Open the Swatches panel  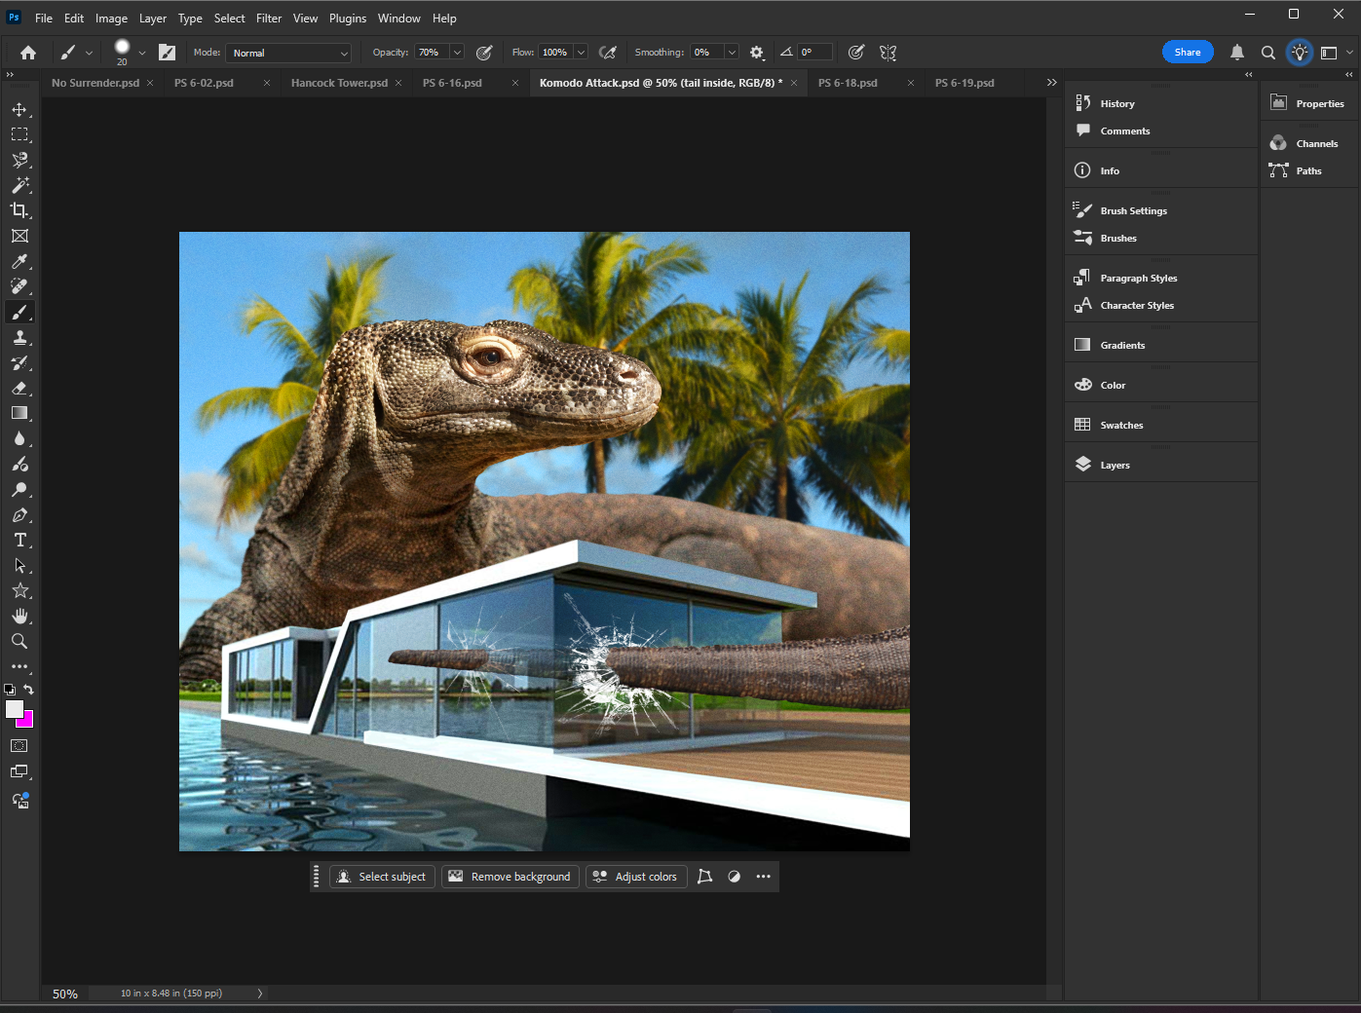coord(1122,425)
